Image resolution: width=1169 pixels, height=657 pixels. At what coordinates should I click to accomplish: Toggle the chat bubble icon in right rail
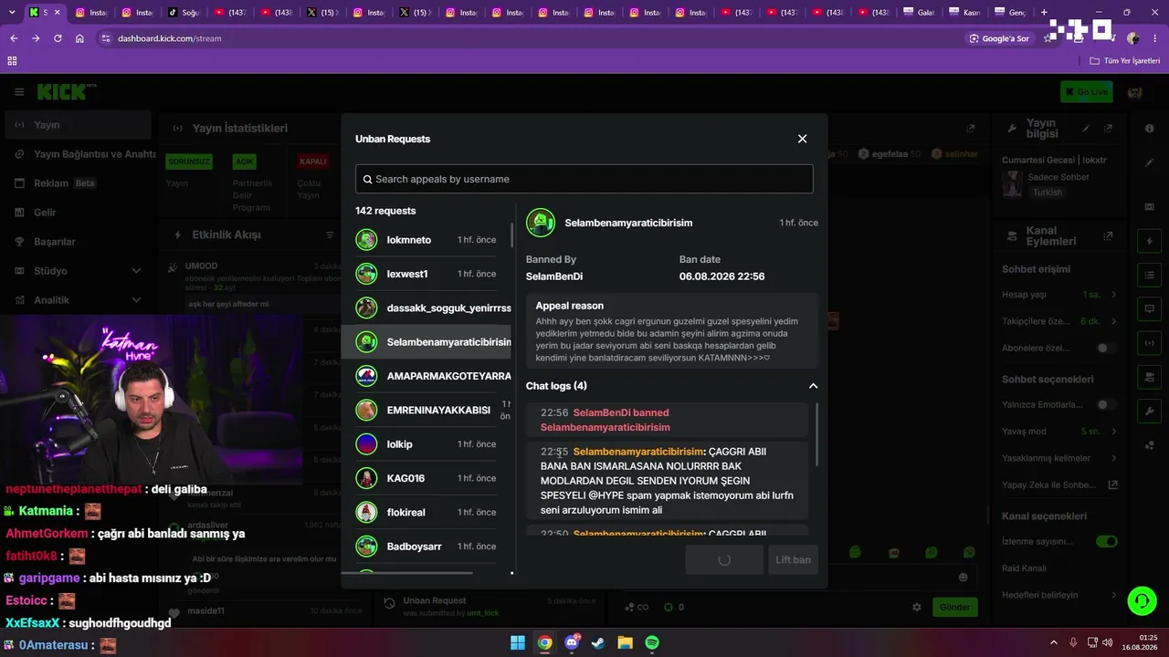tap(1149, 309)
